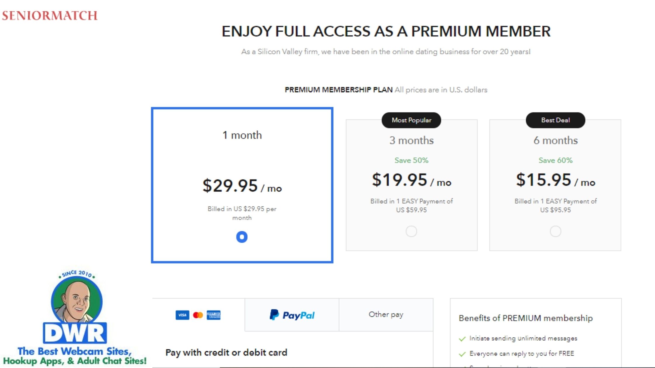The height and width of the screenshot is (368, 655).
Task: Click the Benefits of PREMIUM membership heading
Action: tap(525, 318)
